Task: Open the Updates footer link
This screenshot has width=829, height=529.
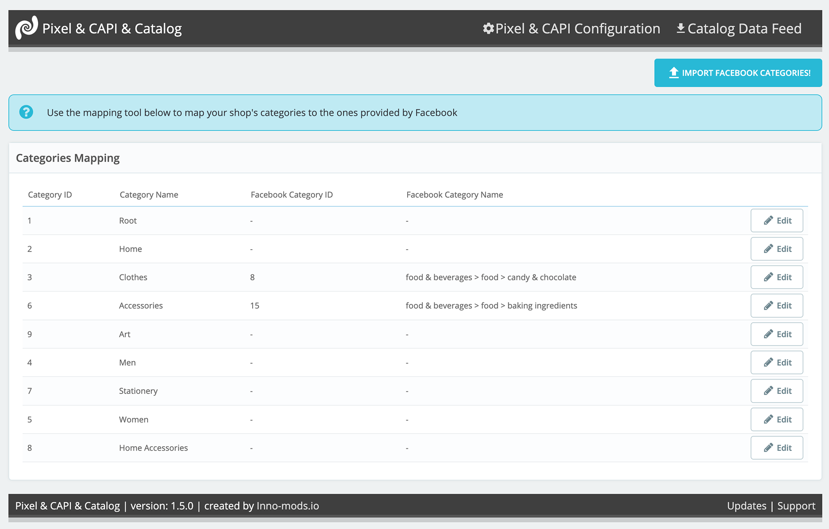Action: pyautogui.click(x=747, y=506)
